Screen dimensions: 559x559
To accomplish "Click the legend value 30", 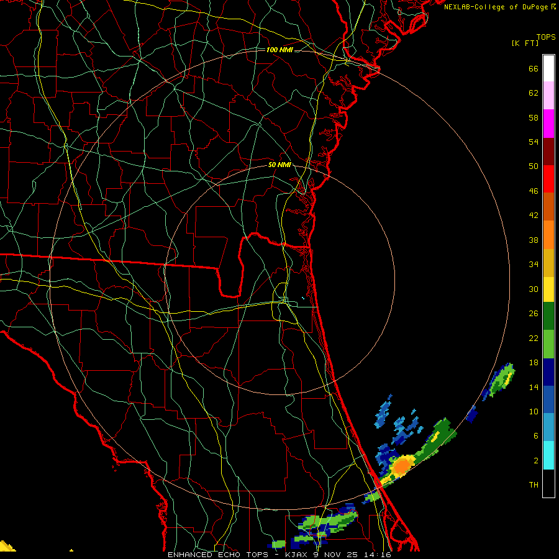I will click(534, 289).
